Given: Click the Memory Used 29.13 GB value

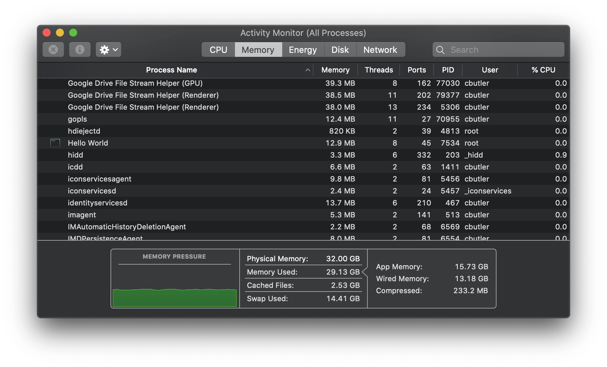Looking at the screenshot, I should tap(343, 272).
